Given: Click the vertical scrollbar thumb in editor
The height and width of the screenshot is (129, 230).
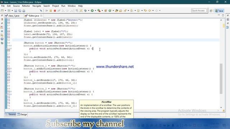Looking at the screenshot, I should 221,79.
